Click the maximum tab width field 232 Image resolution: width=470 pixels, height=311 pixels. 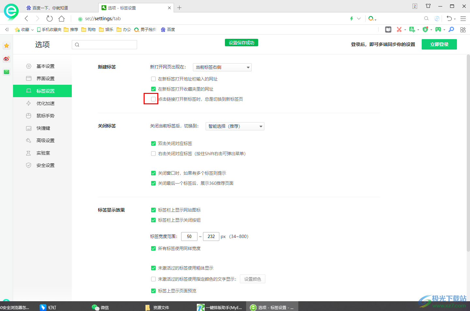pos(211,236)
